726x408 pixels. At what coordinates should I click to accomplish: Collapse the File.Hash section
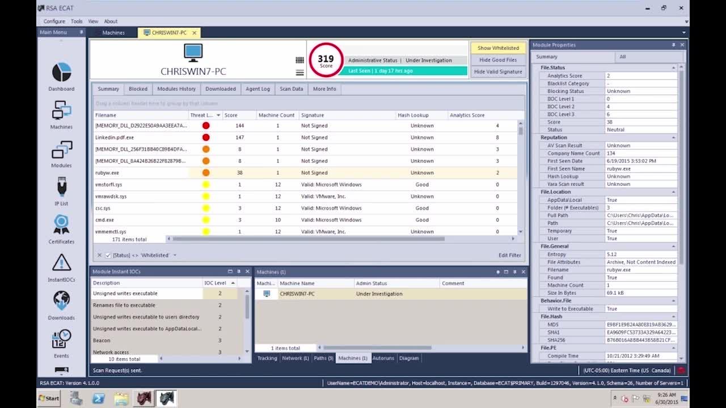point(673,317)
